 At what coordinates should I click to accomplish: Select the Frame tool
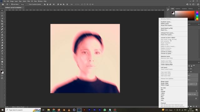pyautogui.click(x=2, y=24)
